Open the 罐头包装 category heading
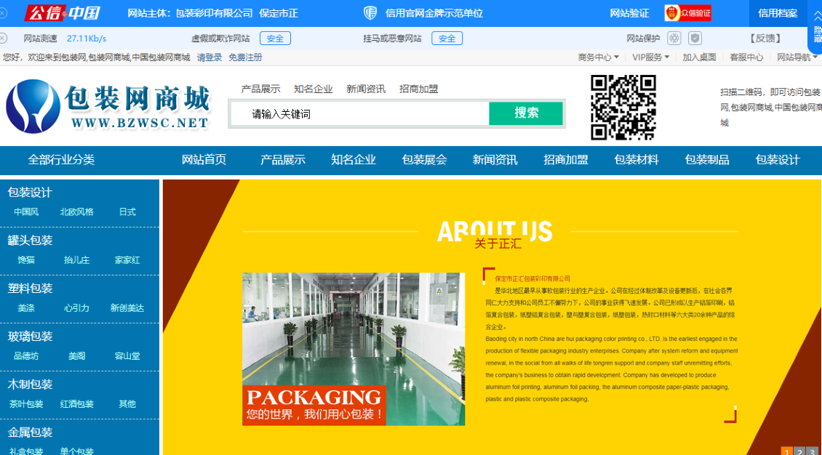The width and height of the screenshot is (822, 455). [x=30, y=241]
